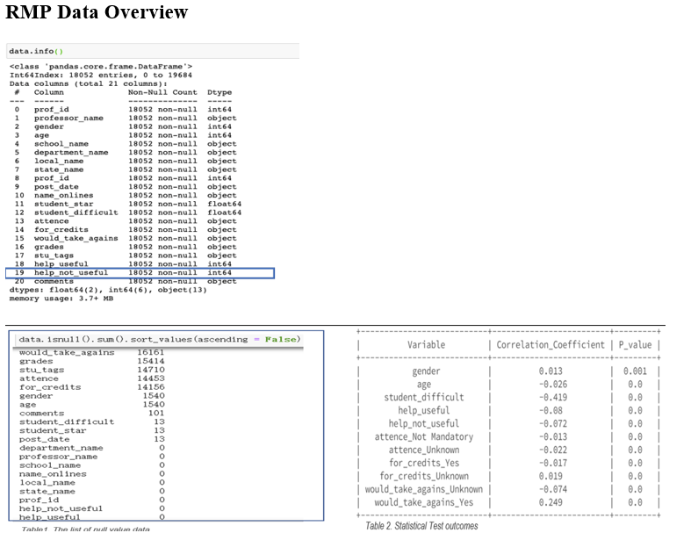
Task: Click the Variable header in correlation table
Action: 426,345
